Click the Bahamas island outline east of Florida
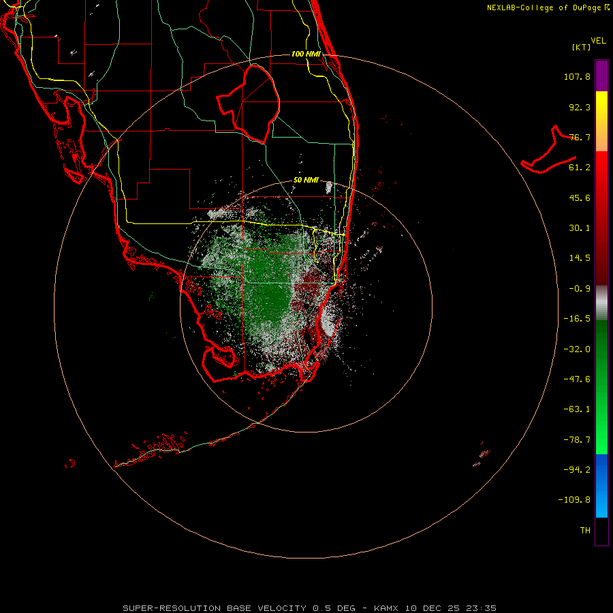613x613 pixels. [548, 149]
